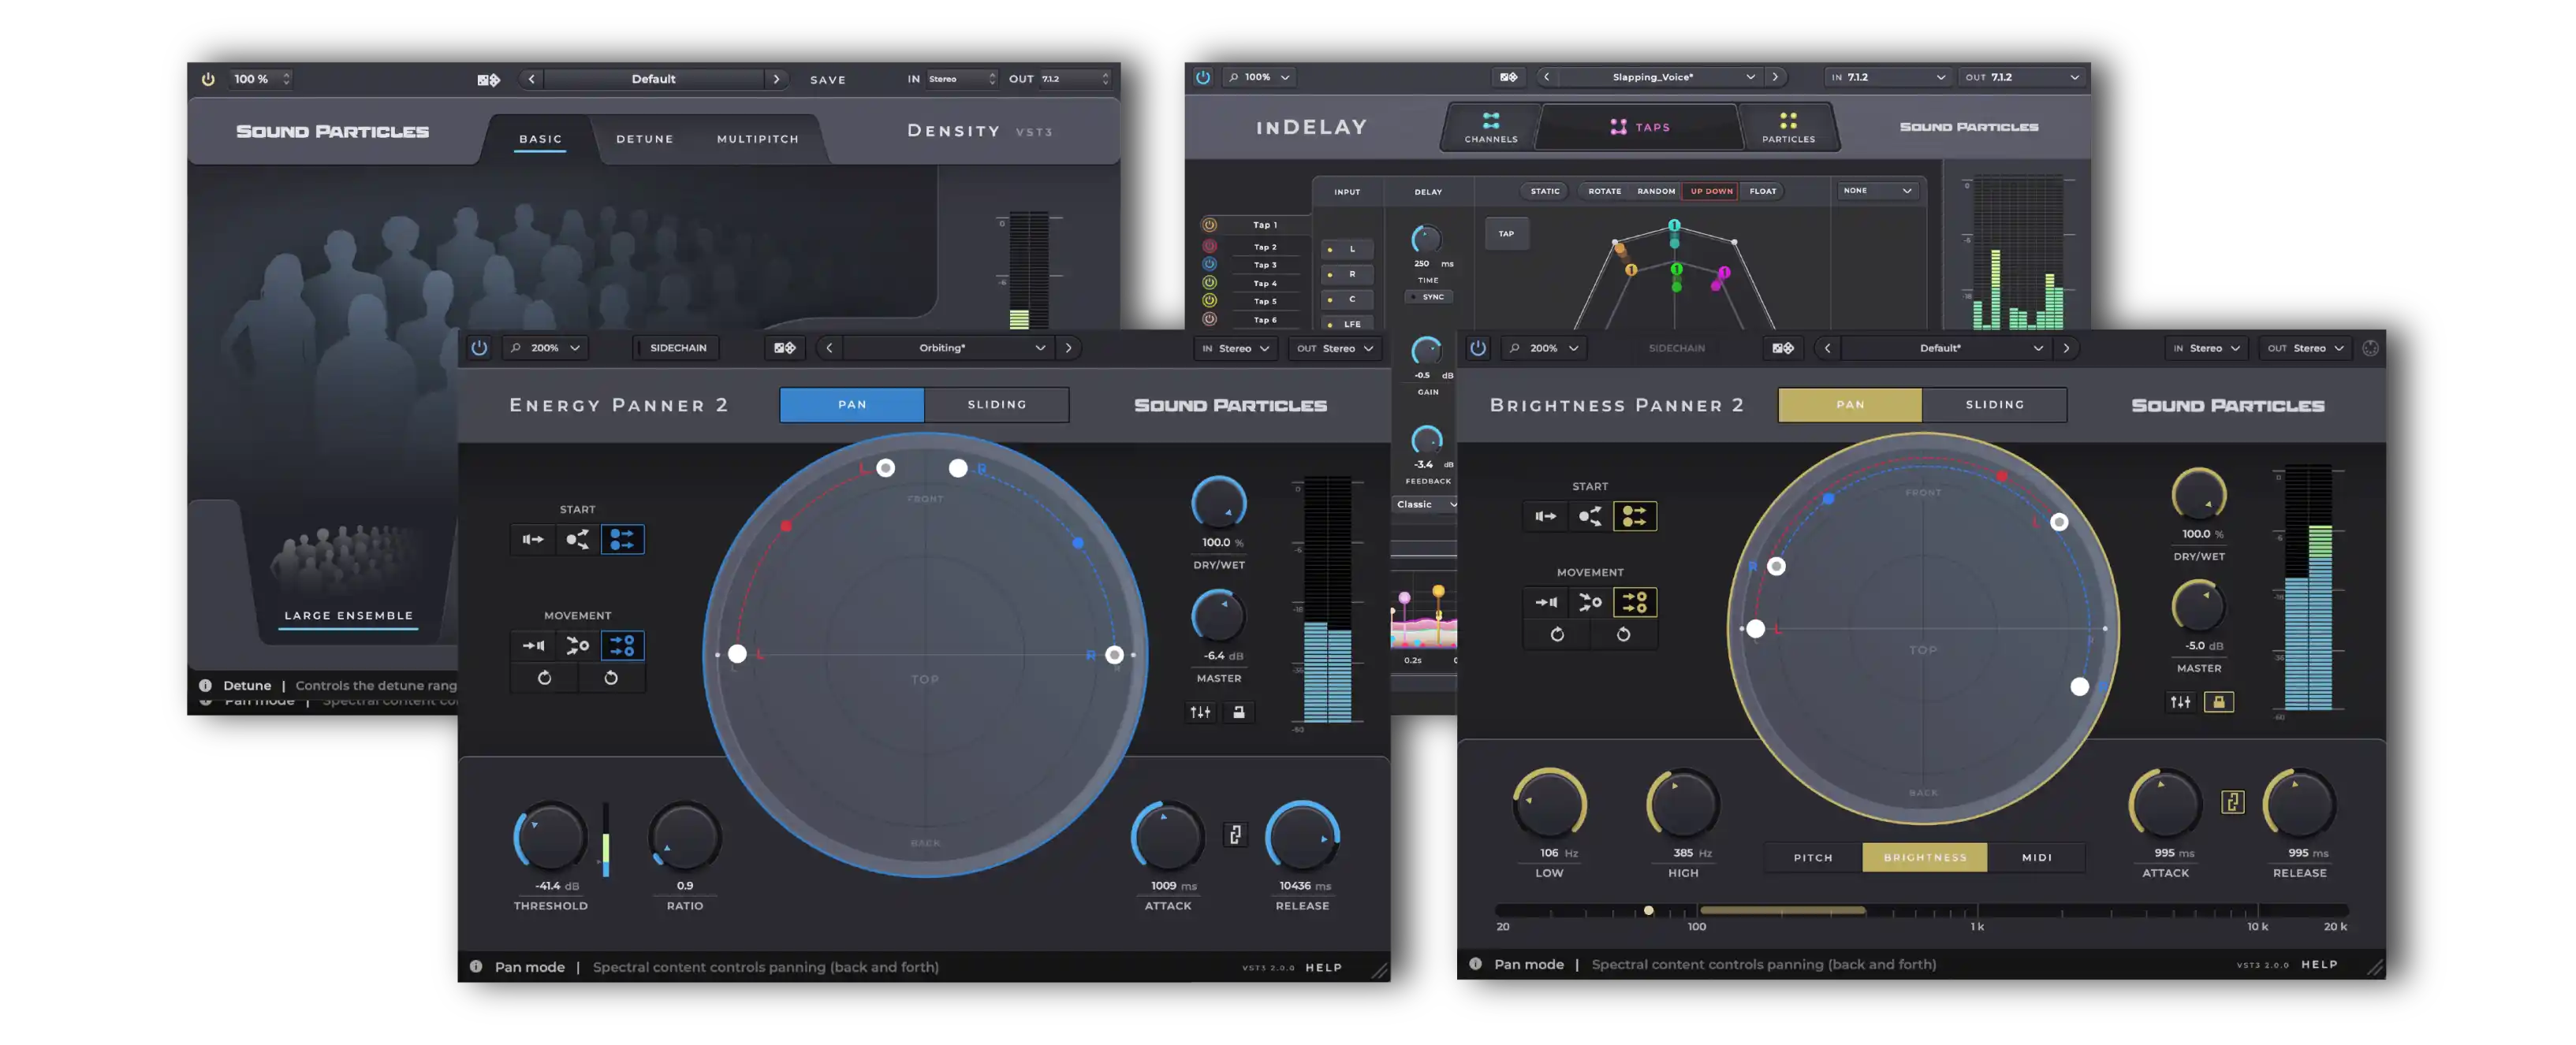Switch to DETUNE tab in Density
Image resolution: width=2576 pixels, height=1045 pixels.
click(644, 139)
